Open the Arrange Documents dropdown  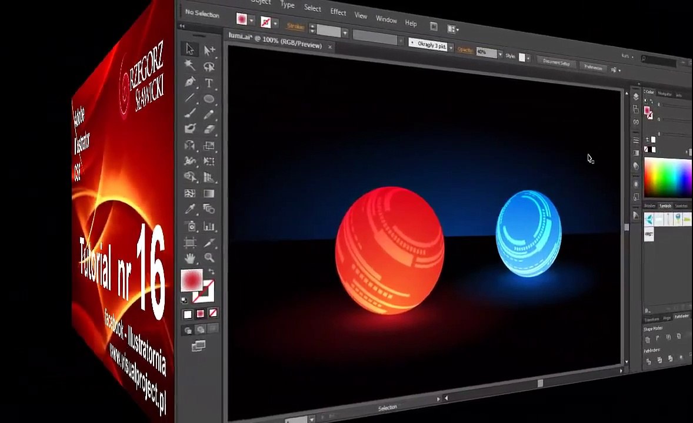coord(453,29)
